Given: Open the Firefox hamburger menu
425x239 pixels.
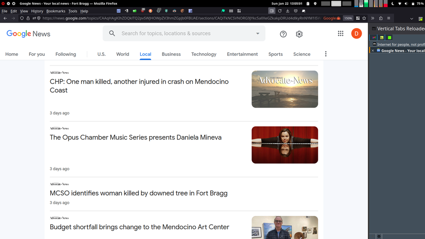Looking at the screenshot, I should pos(388,18).
